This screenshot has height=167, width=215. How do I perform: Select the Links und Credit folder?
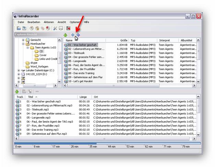coord(48,59)
